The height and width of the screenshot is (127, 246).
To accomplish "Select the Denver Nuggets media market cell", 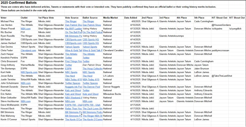I will (113, 87).
